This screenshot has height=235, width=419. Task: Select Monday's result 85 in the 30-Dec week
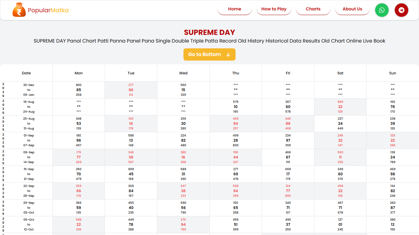(79, 90)
